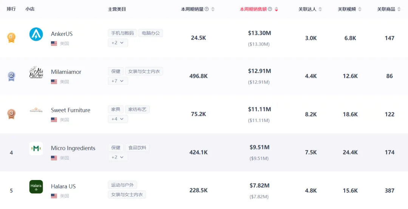Screen dimensions: 408x209
Task: Open the Milamiamor shop name link
Action: click(x=66, y=72)
